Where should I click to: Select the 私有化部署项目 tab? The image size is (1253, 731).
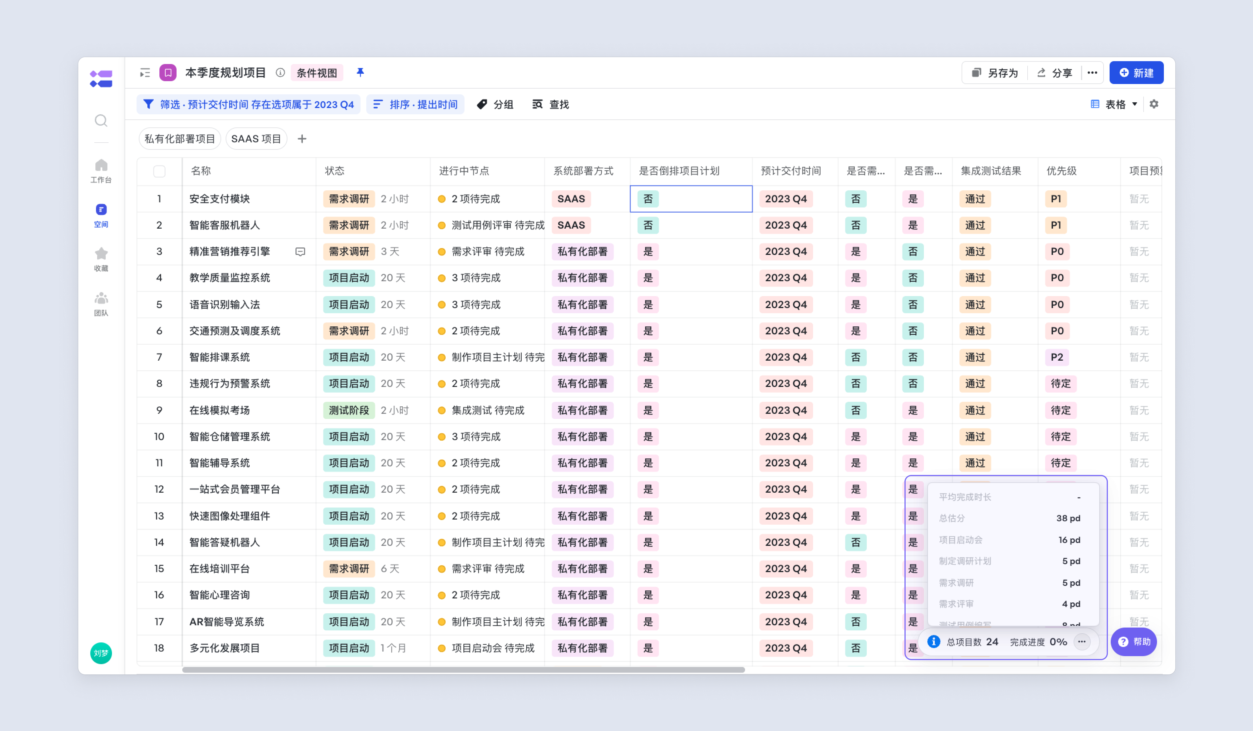pyautogui.click(x=179, y=139)
